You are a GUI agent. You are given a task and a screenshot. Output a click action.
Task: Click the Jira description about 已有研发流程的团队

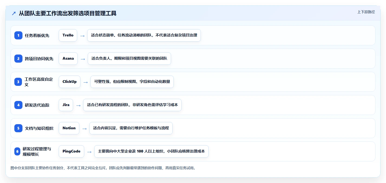pos(132,105)
